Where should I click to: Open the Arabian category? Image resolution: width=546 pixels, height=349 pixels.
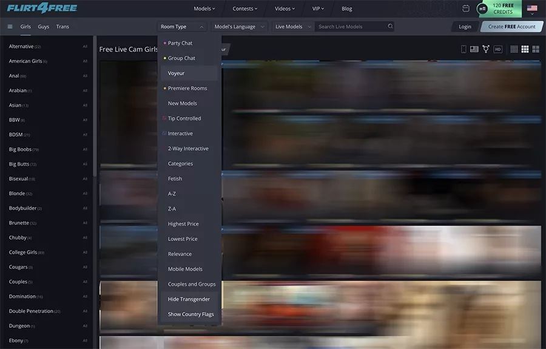coord(20,90)
